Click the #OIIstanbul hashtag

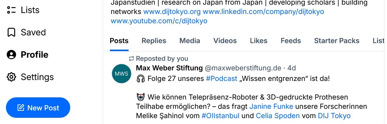[x=220, y=116]
